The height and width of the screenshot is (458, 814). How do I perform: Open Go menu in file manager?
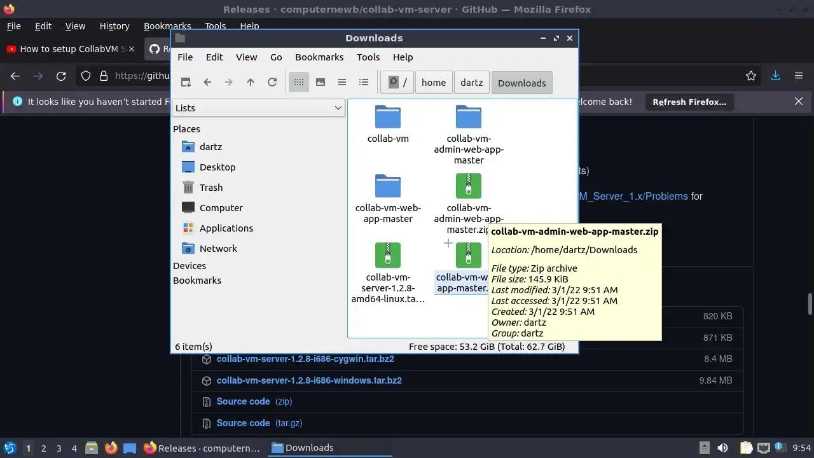click(x=276, y=57)
